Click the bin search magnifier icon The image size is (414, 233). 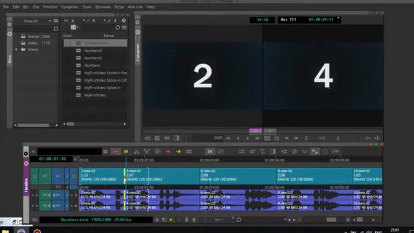click(118, 27)
